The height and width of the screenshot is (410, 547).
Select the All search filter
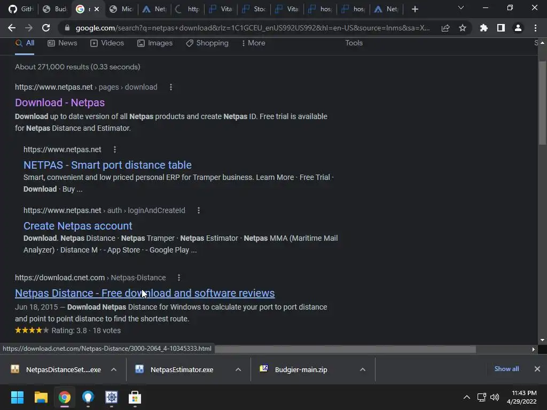click(25, 43)
